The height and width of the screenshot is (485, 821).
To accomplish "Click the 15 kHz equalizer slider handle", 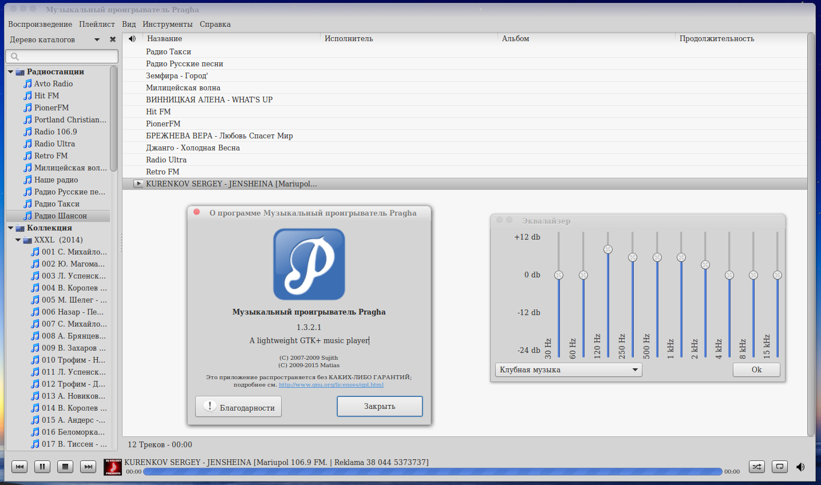I will coord(777,275).
